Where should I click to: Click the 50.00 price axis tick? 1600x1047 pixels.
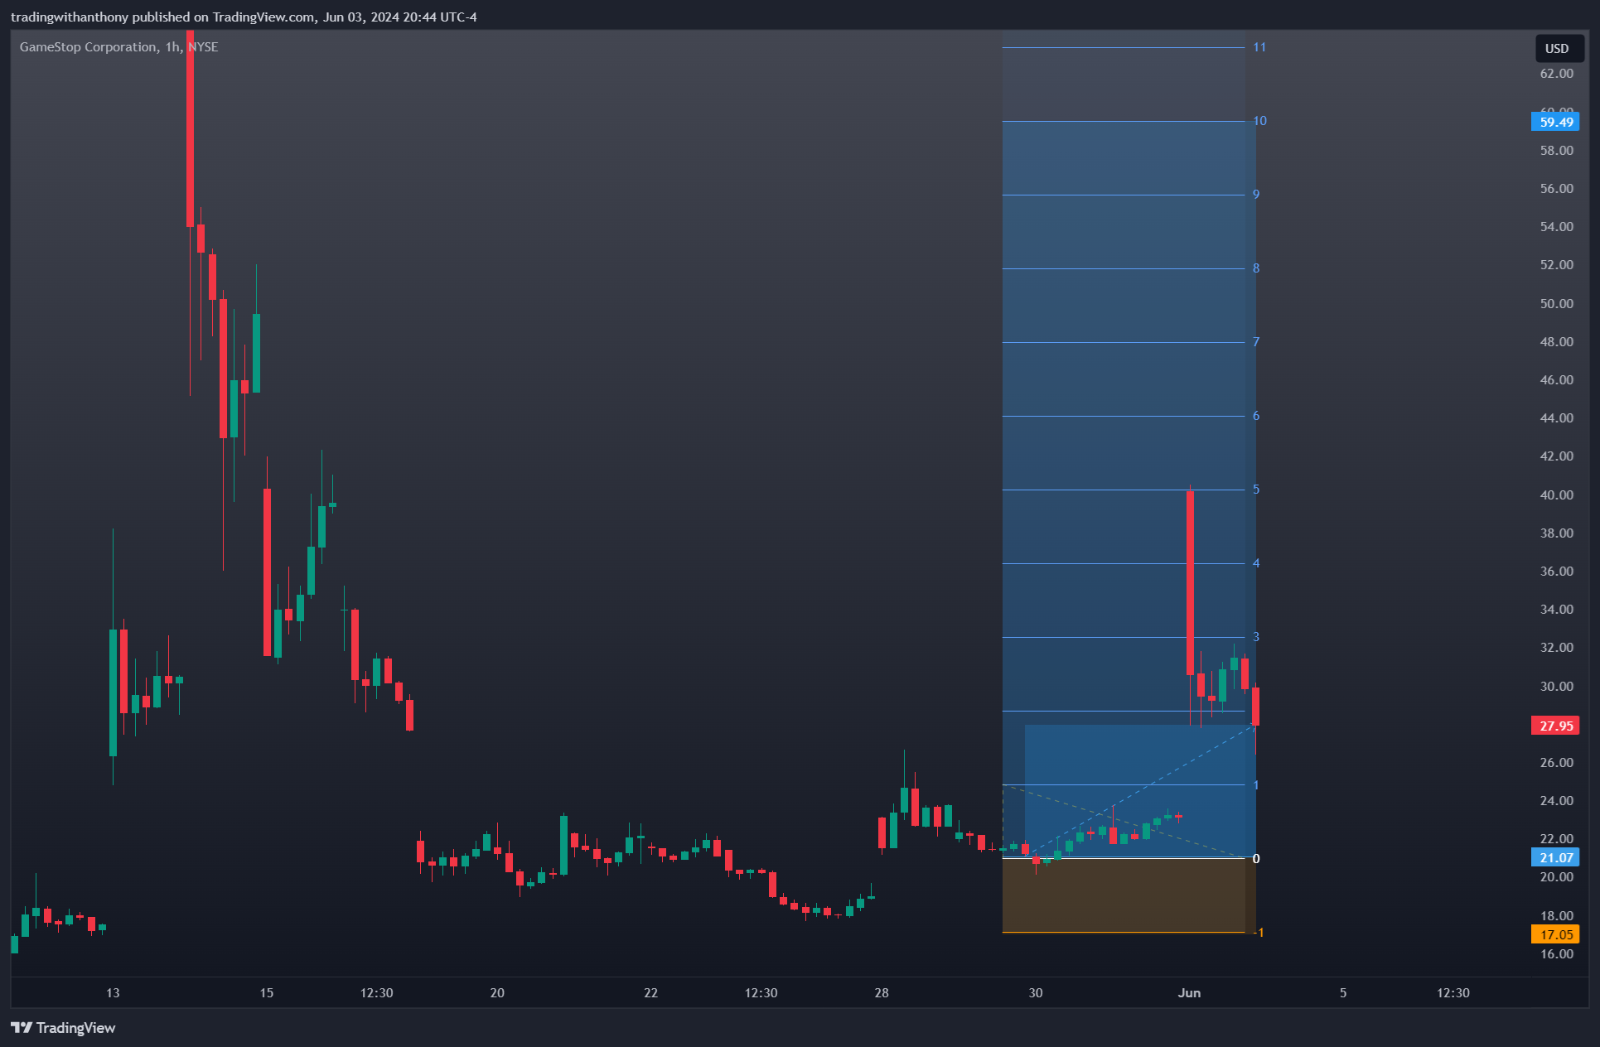pos(1556,304)
